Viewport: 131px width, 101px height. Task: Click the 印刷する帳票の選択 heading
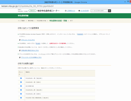pyautogui.click(x=26, y=64)
